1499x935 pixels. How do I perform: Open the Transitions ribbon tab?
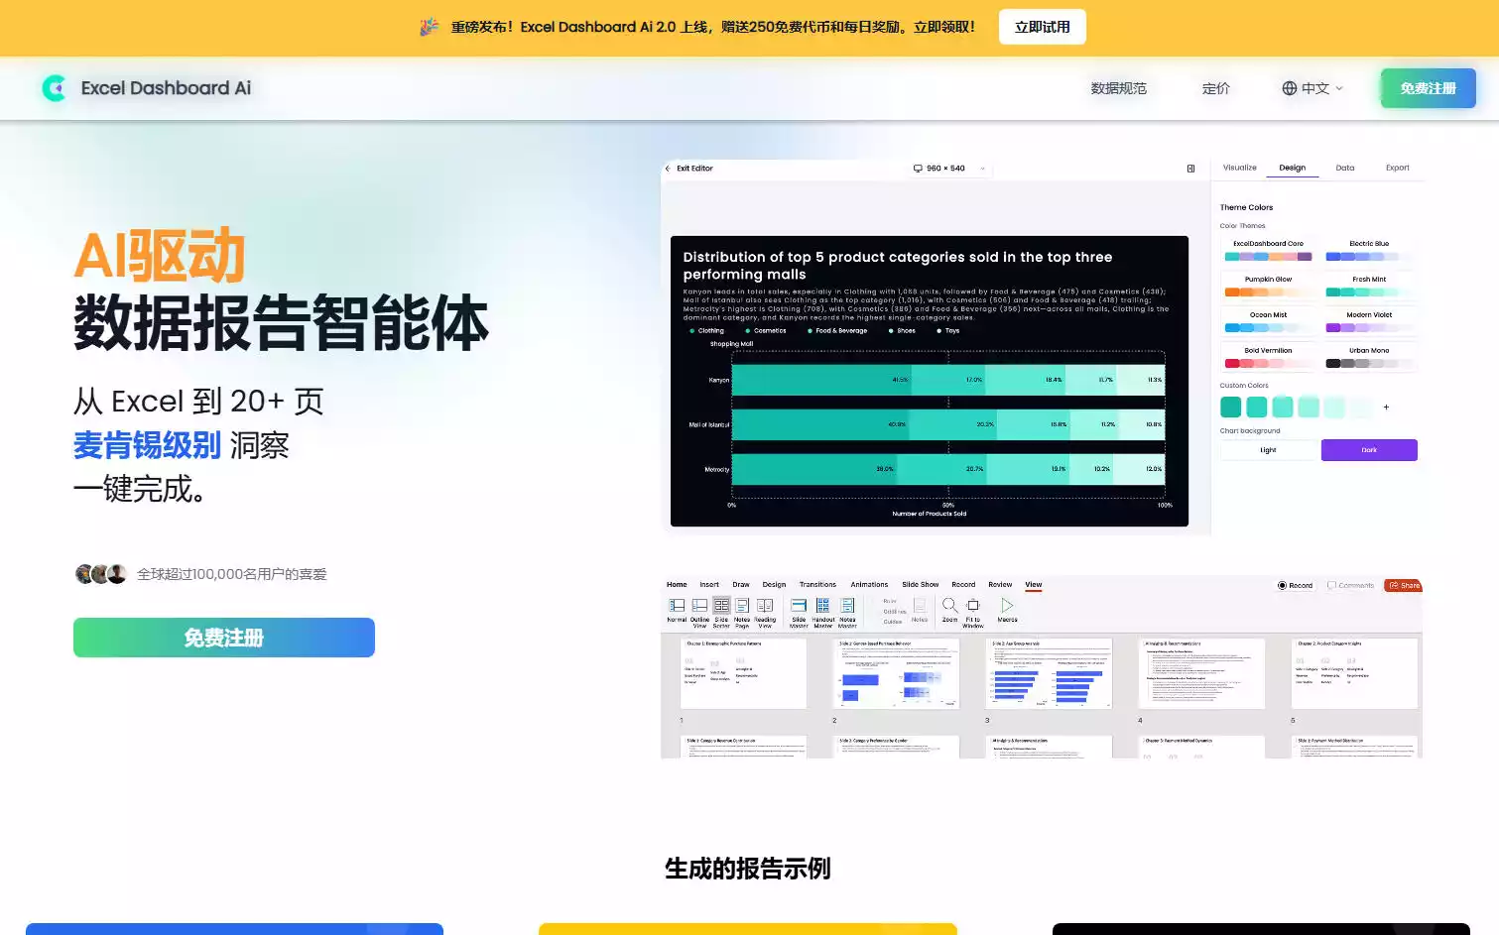click(817, 585)
